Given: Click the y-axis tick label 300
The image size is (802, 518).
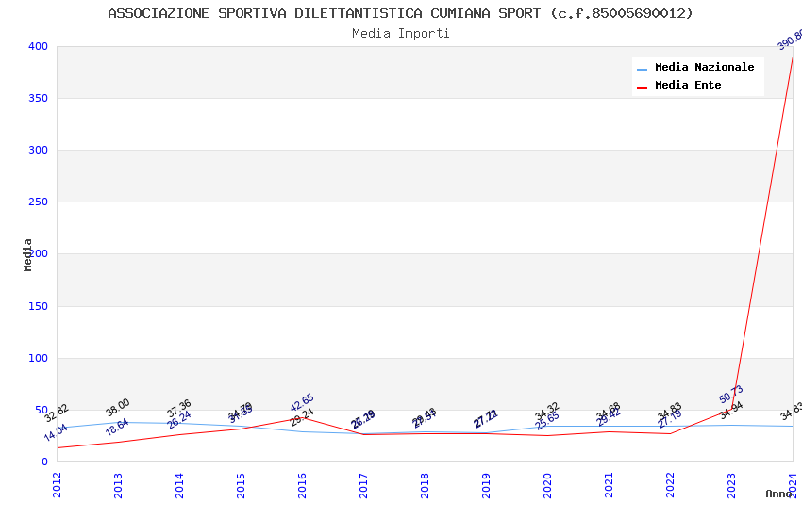Looking at the screenshot, I should (x=38, y=150).
